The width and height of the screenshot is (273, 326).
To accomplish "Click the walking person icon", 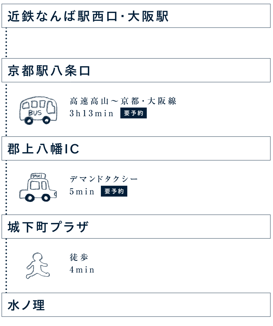I will [38, 266].
